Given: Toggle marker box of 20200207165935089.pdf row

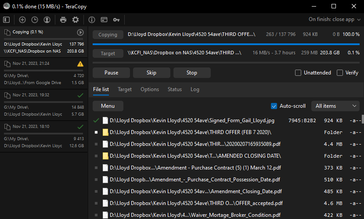Looking at the screenshot, I should 96,144.
